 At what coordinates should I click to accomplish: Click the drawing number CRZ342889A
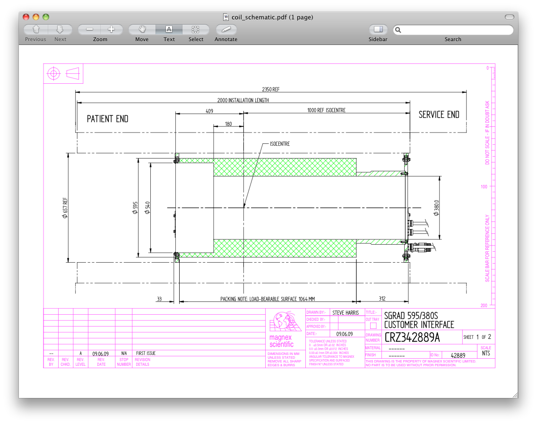click(412, 338)
